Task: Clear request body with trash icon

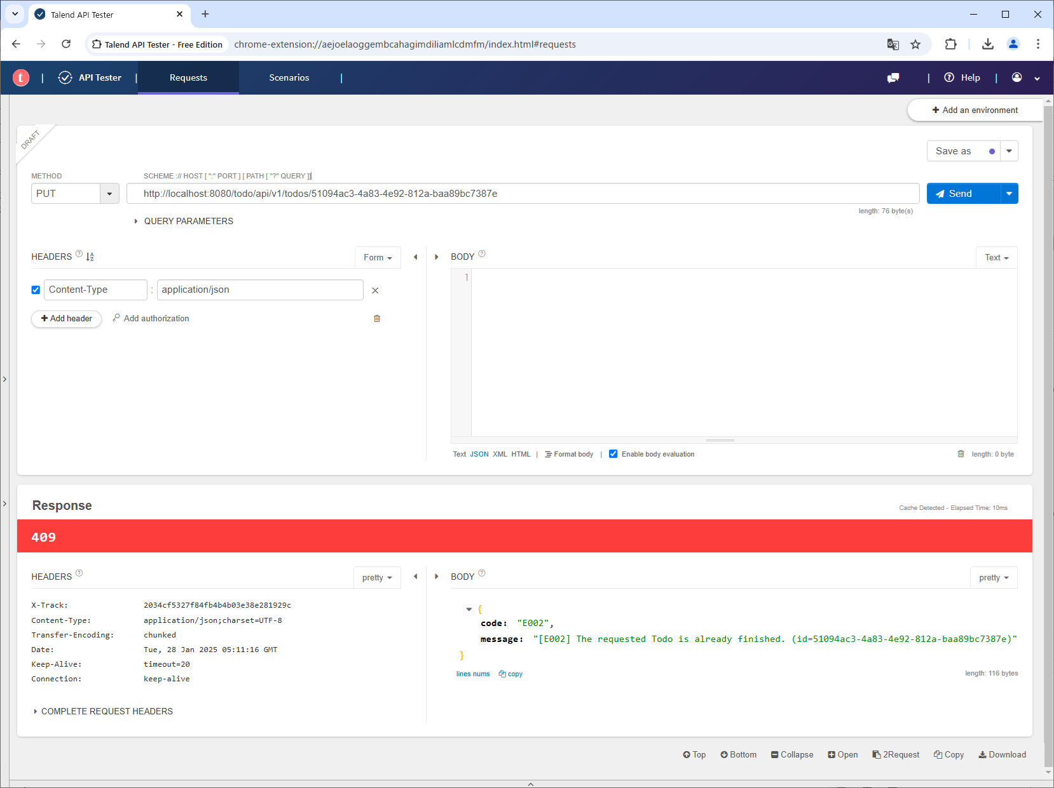Action: [961, 454]
